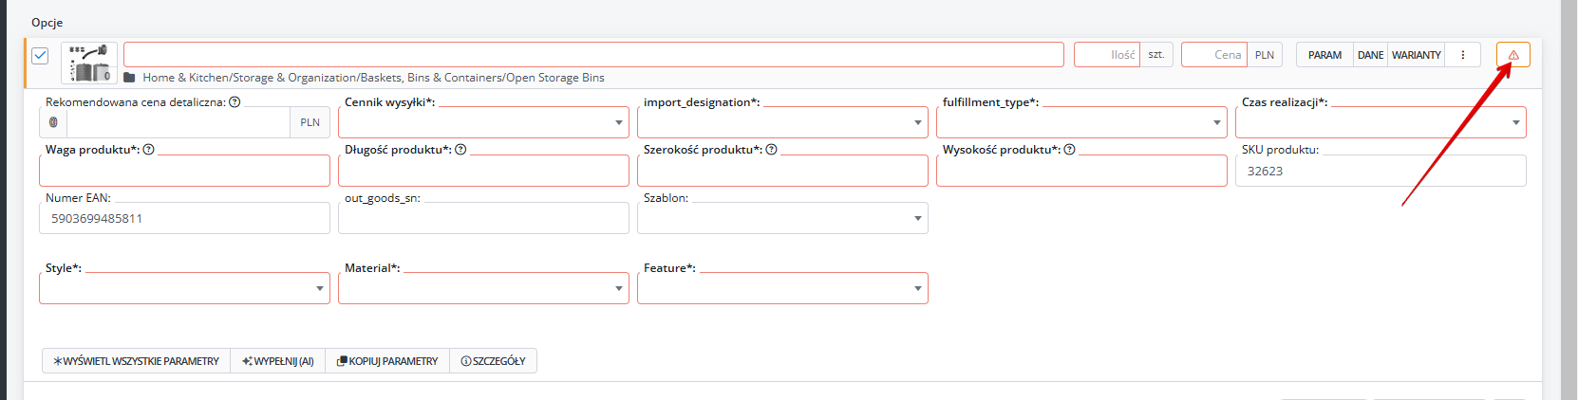Open the fulfillment_type dropdown

coord(1080,122)
